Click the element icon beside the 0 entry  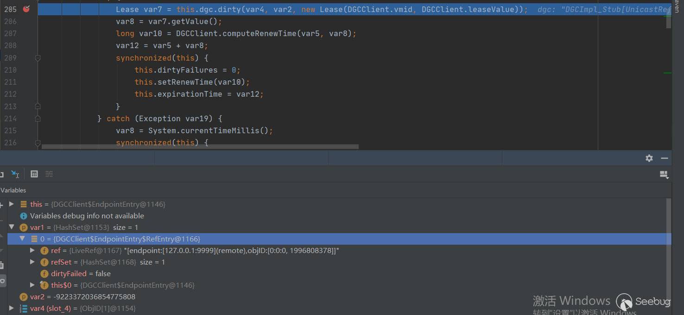[34, 239]
